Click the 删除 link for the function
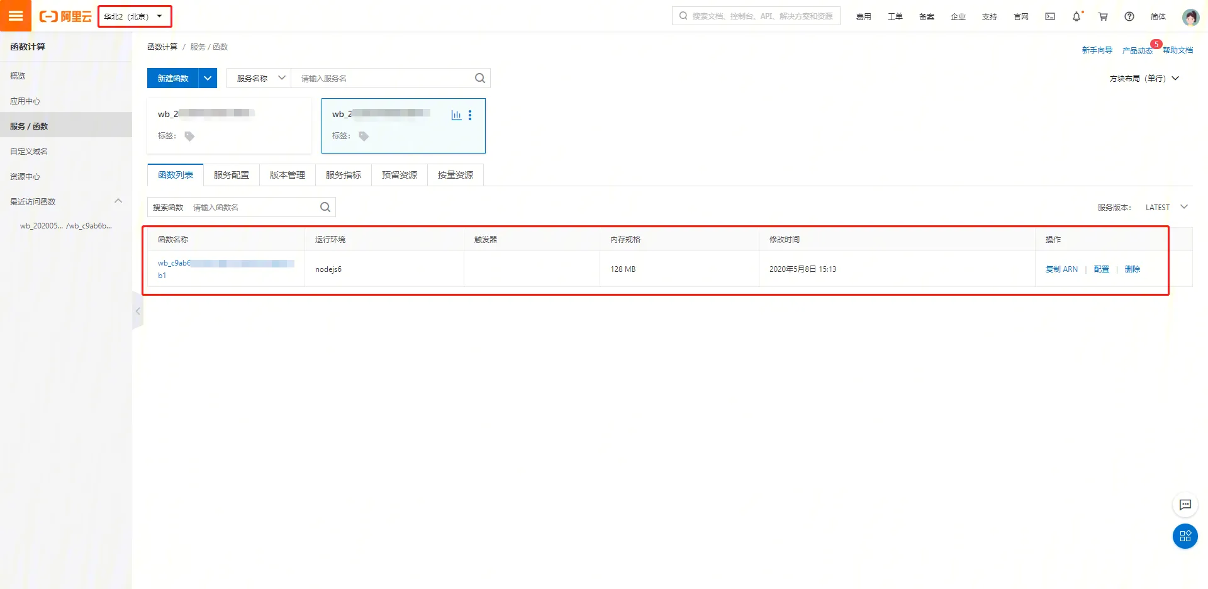 tap(1132, 269)
